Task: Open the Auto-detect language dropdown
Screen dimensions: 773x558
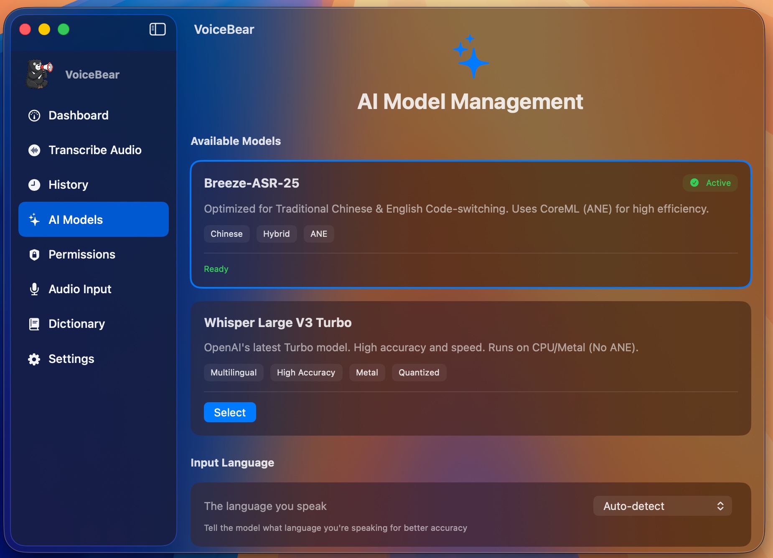Action: pos(662,506)
